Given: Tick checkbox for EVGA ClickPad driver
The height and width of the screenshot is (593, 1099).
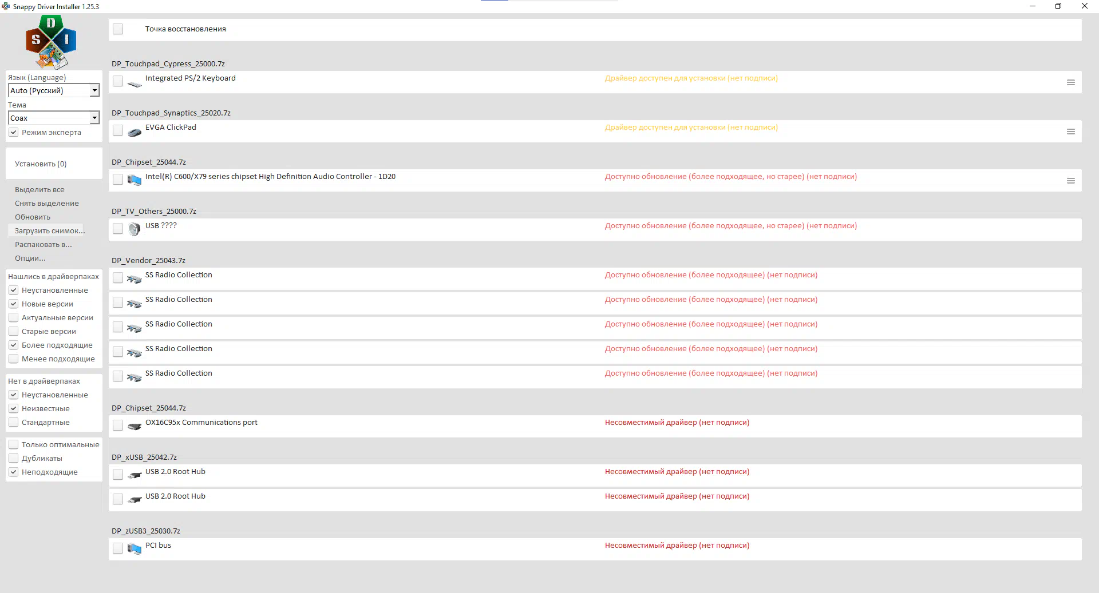Looking at the screenshot, I should tap(118, 130).
